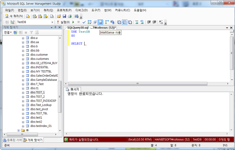Open the active documents list dropdown arrow
Image resolution: width=235 pixels, height=150 pixels.
tap(227, 28)
